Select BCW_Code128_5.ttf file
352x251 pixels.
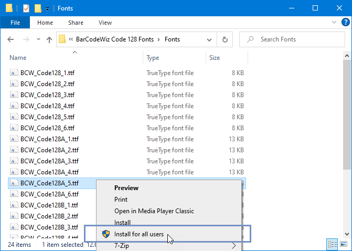[47, 117]
